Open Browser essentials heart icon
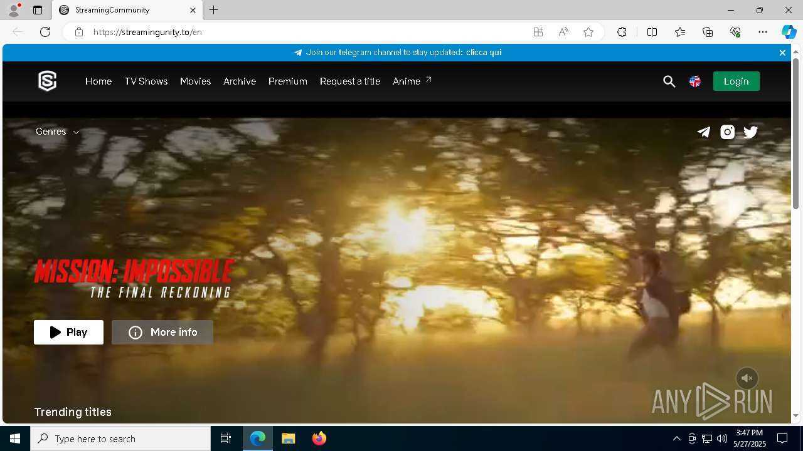803x451 pixels. [735, 32]
